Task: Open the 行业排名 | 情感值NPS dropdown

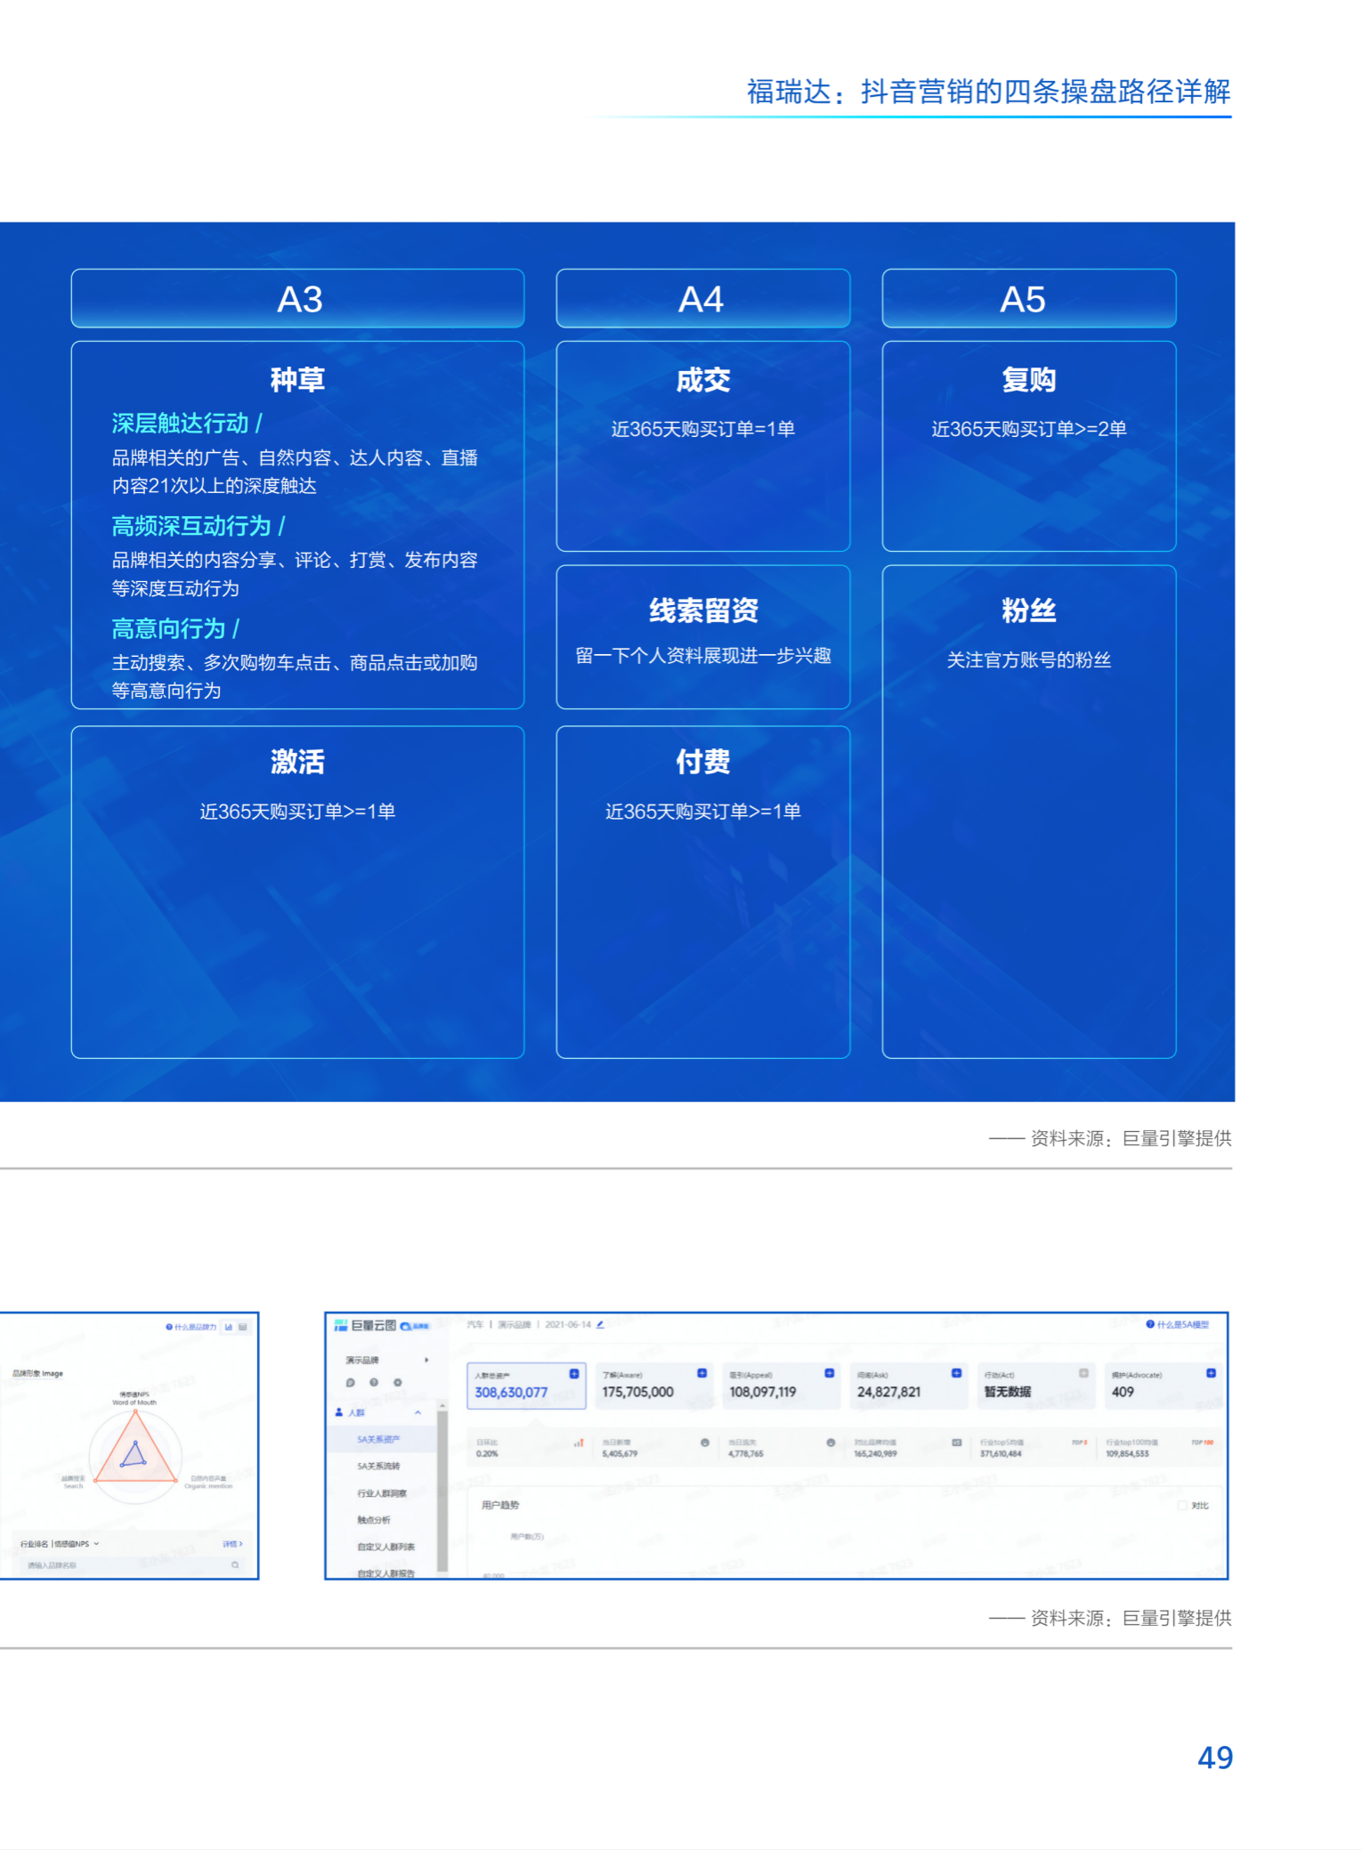Action: 60,1544
